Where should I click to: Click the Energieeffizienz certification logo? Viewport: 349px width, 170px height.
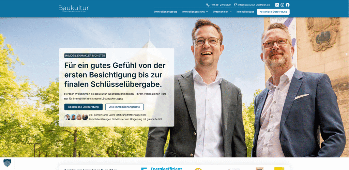pyautogui.click(x=162, y=169)
